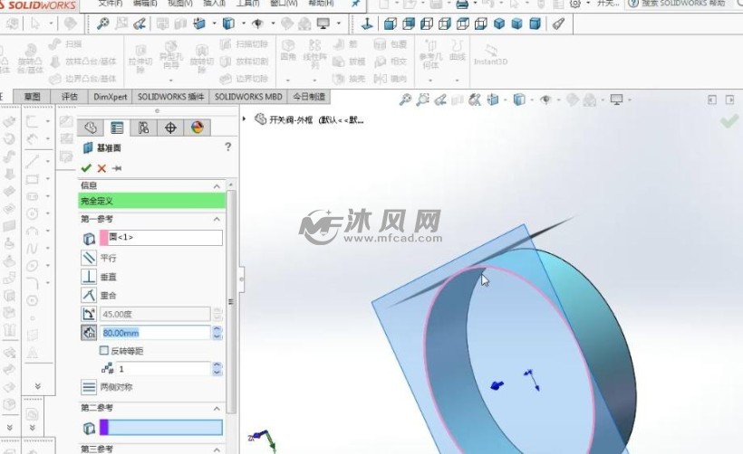Image resolution: width=743 pixels, height=454 pixels.
Task: Decrease the plane count with down arrow
Action: point(217,373)
